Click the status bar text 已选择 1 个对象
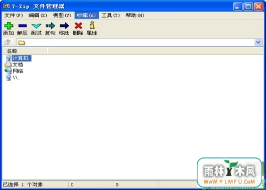This screenshot has width=266, height=190. click(23, 184)
